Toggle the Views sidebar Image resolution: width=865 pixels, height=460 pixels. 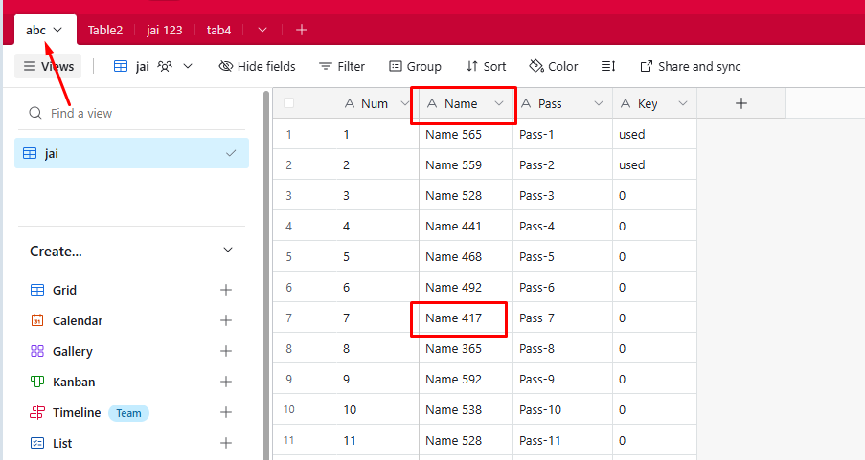point(49,66)
